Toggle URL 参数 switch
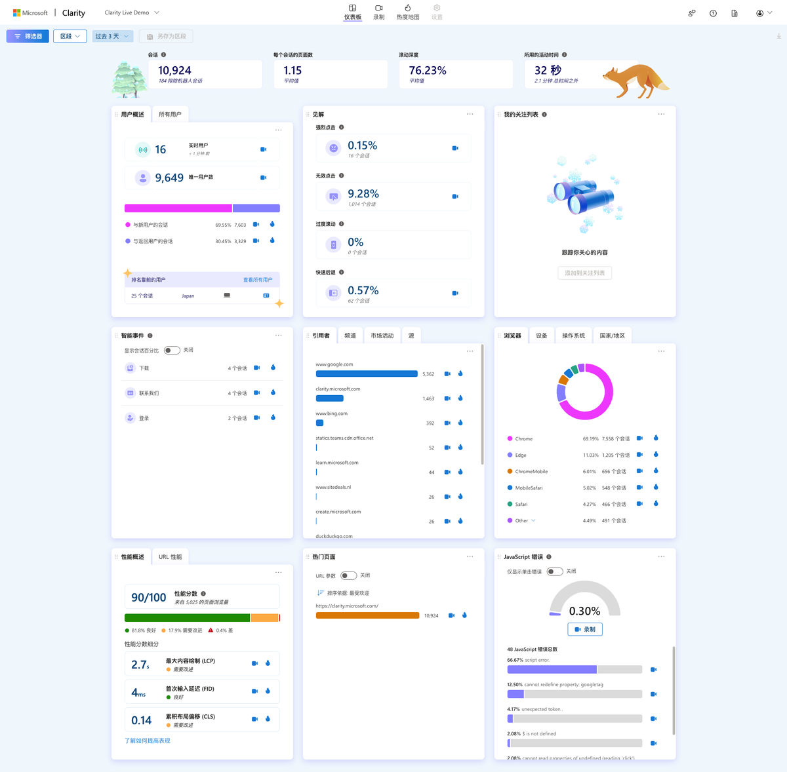 click(348, 575)
